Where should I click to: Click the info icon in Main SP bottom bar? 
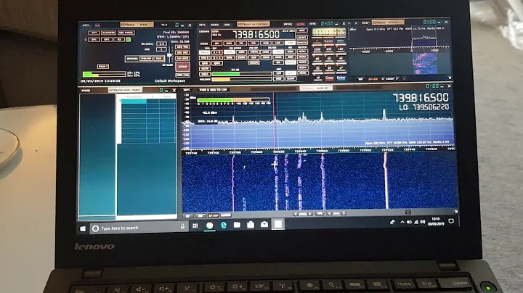coord(408,212)
